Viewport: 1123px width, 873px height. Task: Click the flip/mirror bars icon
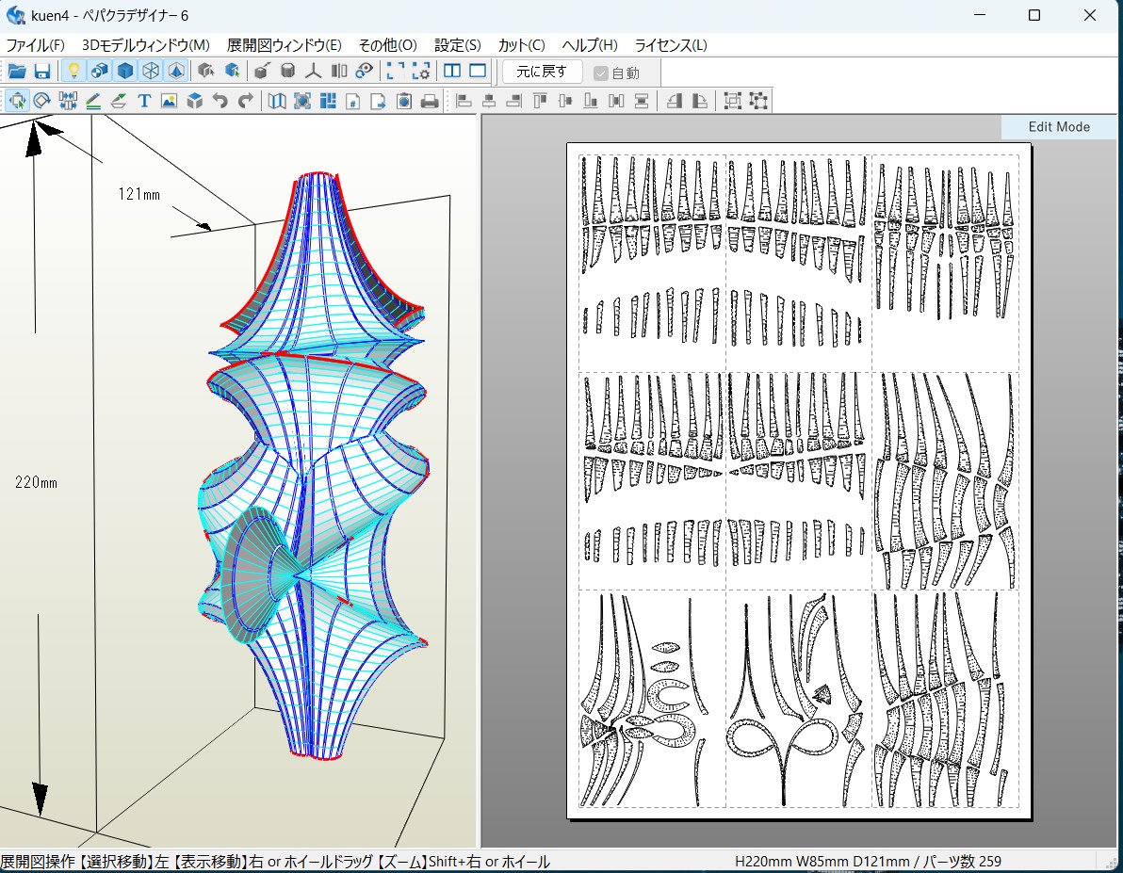click(339, 71)
